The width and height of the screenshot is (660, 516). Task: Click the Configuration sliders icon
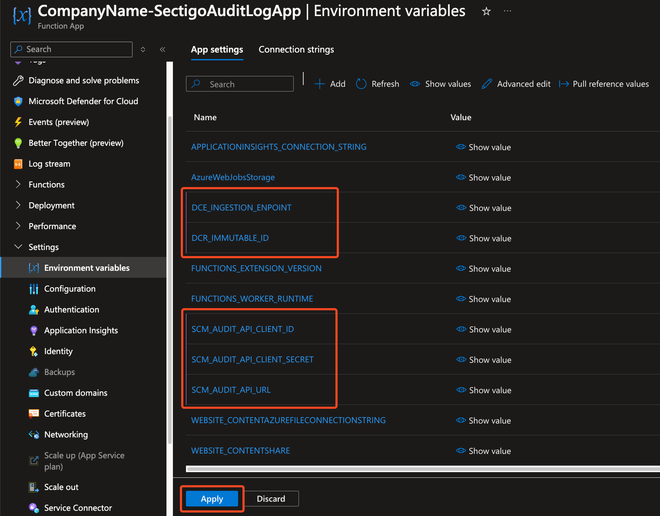coord(34,289)
